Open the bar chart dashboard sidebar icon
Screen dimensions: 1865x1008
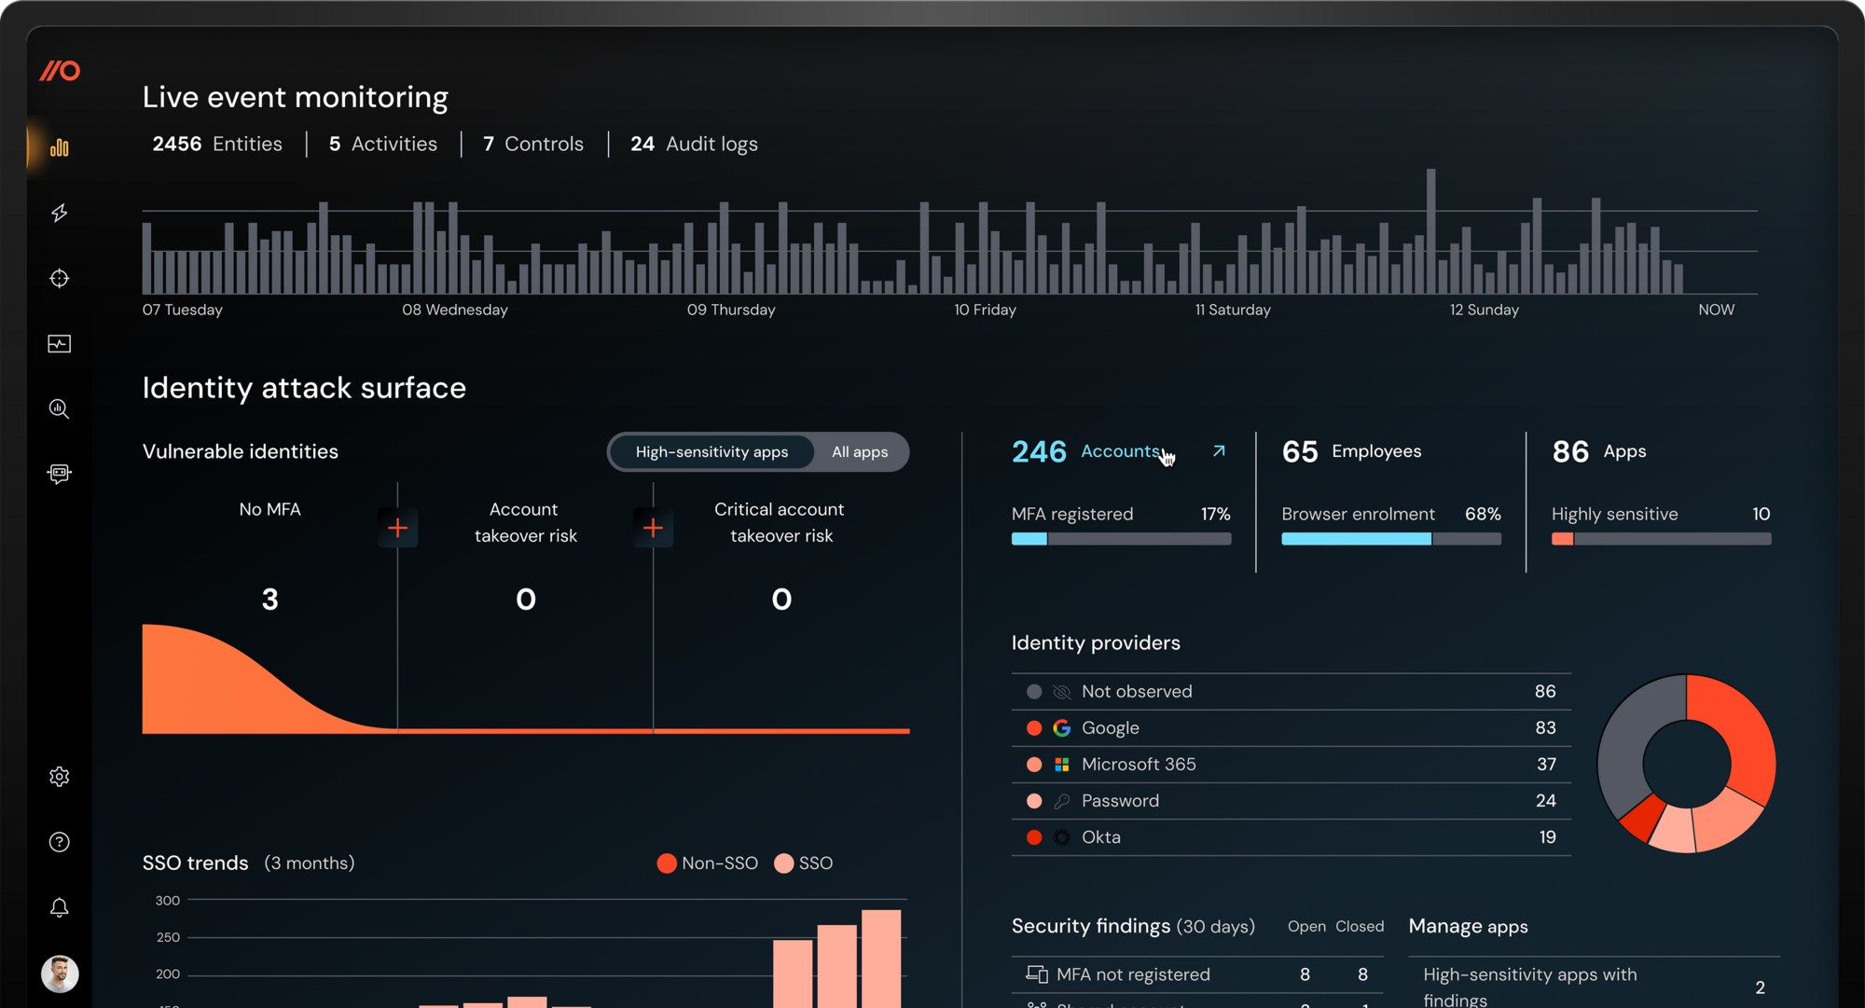pyautogui.click(x=60, y=147)
